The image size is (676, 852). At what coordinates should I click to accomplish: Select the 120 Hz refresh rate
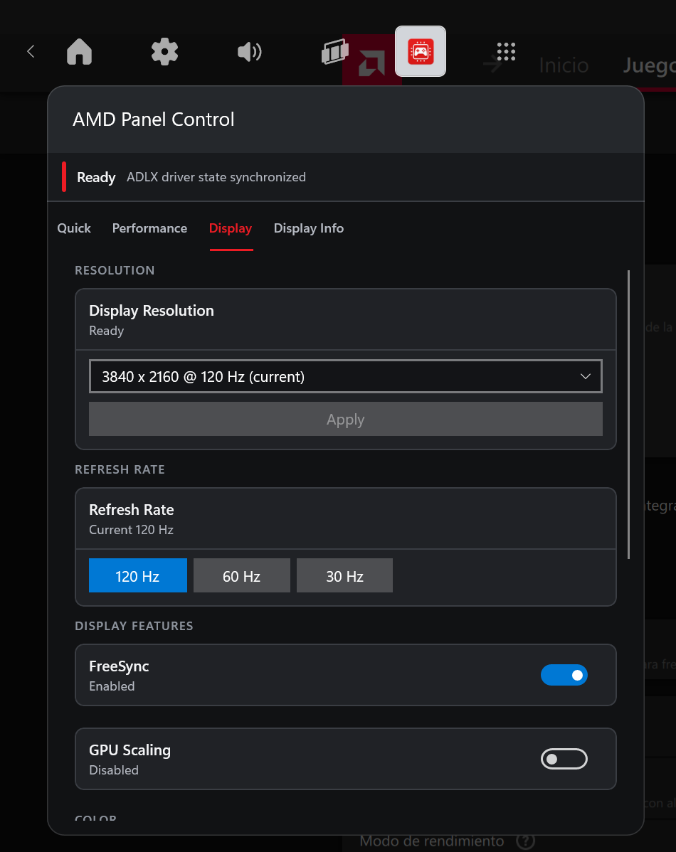137,575
